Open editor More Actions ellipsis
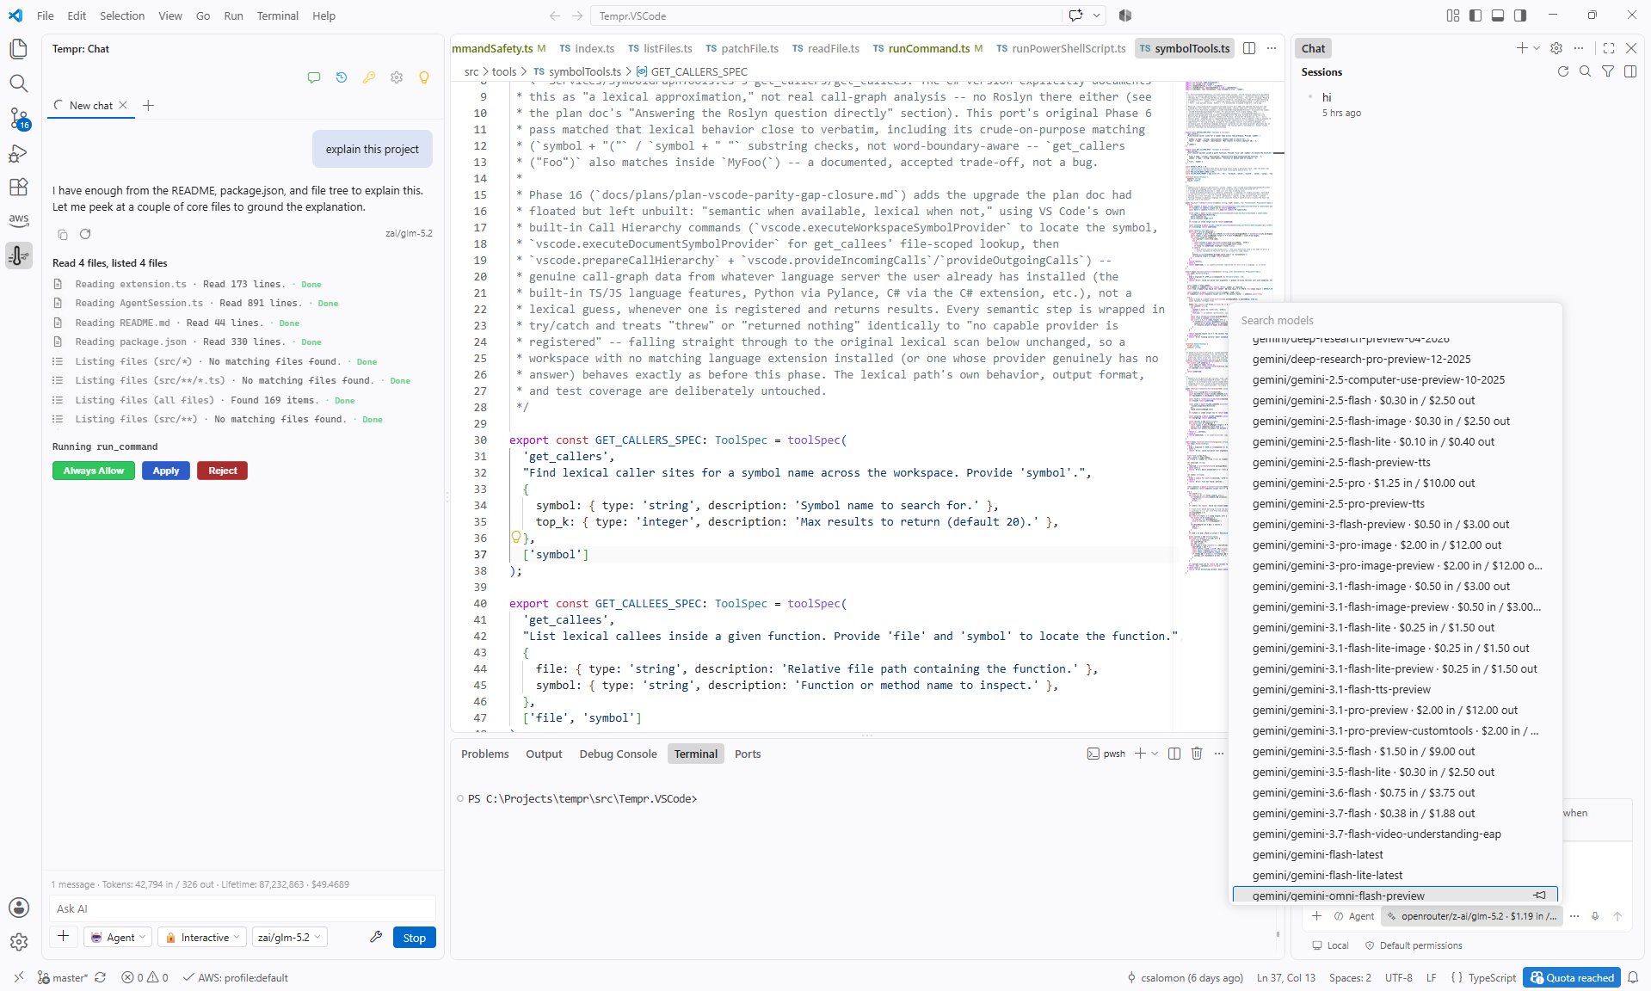This screenshot has height=991, width=1651. tap(1272, 48)
